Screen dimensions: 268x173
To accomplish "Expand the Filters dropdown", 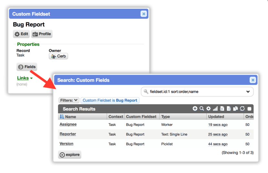I will coord(69,100).
